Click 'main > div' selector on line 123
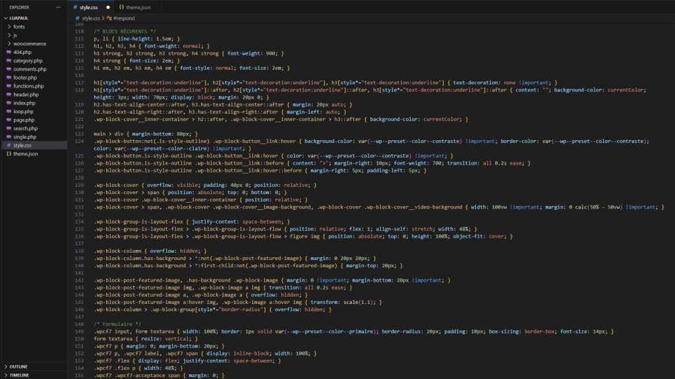 click(x=109, y=134)
